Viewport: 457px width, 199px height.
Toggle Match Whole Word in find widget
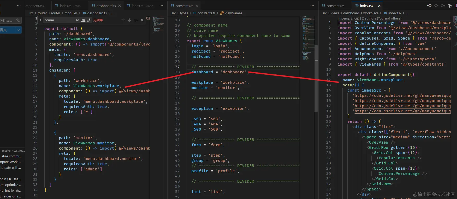point(83,20)
